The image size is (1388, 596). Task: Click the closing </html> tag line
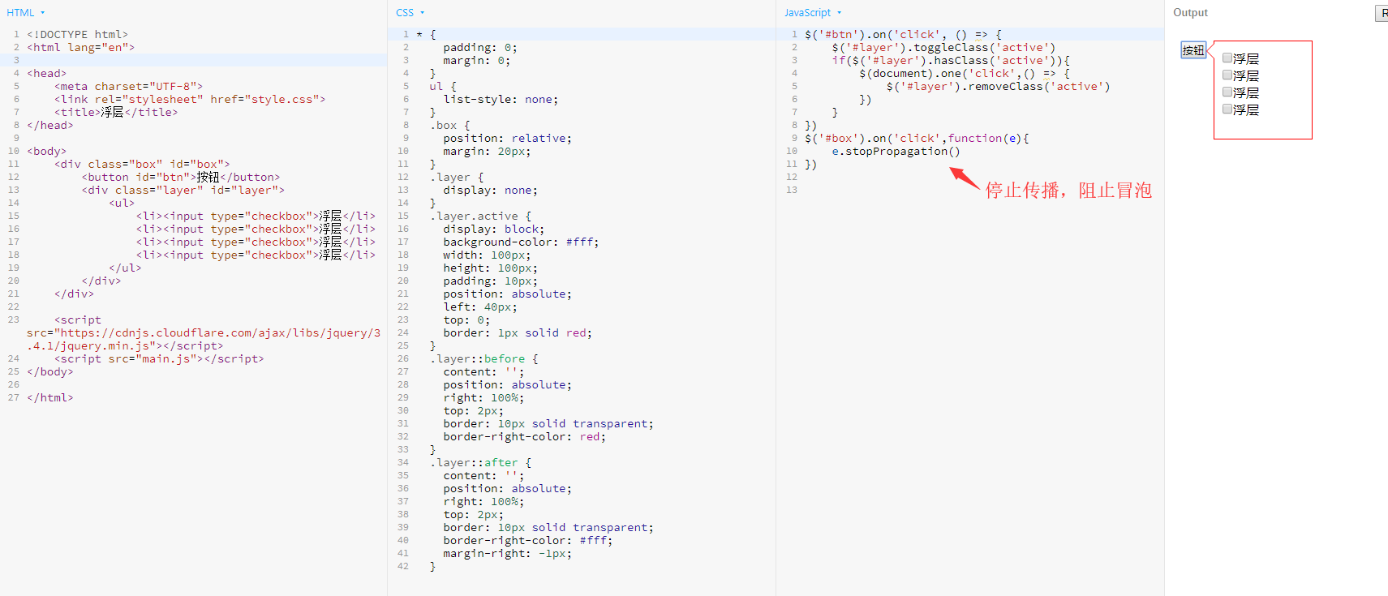[x=49, y=397]
